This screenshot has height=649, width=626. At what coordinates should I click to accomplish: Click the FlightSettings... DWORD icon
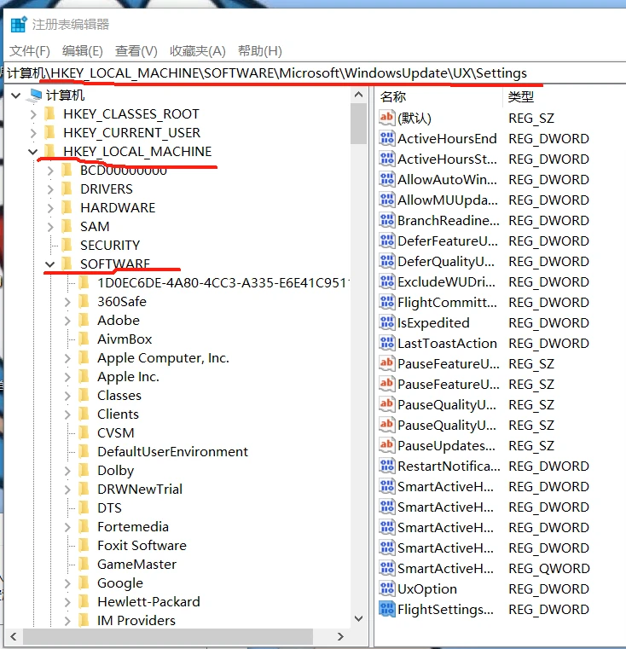tap(387, 609)
